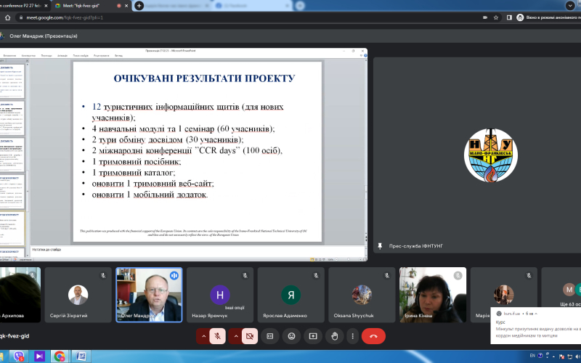Screen dimensions: 581x363
Task: Click muted mic icon on Oksana Shyychuk tile
Action: click(387, 275)
